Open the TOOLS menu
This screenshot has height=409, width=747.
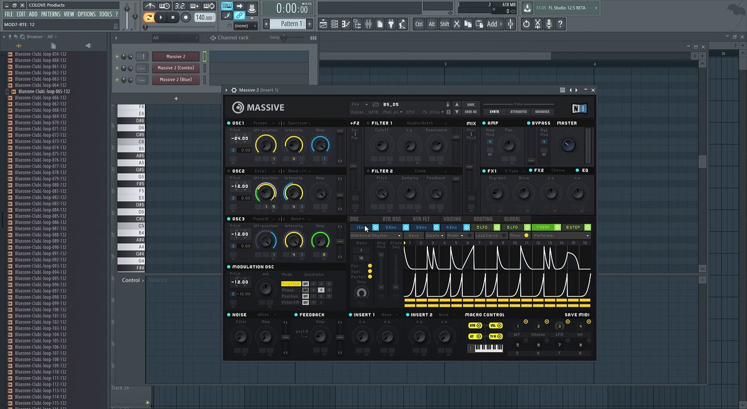pos(106,14)
